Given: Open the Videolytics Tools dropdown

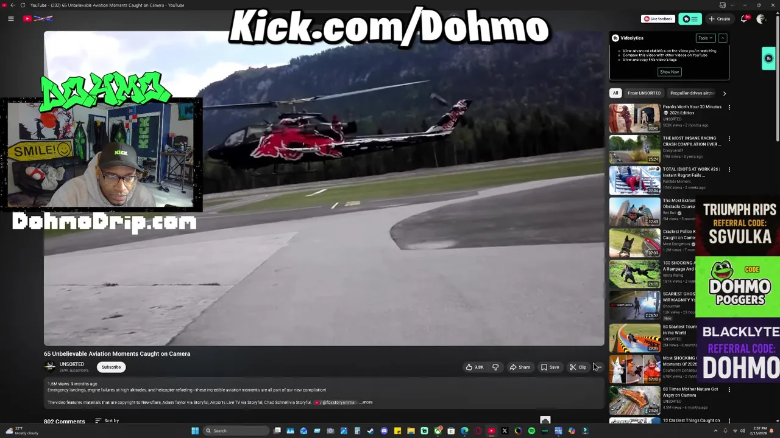Looking at the screenshot, I should point(706,38).
